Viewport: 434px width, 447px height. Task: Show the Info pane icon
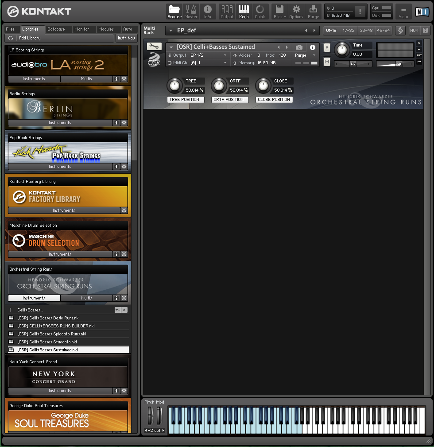tap(207, 12)
